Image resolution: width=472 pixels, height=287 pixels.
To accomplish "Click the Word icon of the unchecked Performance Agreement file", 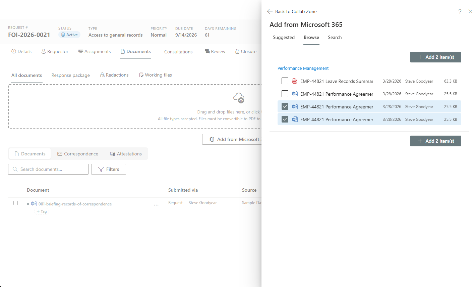I will click(295, 94).
